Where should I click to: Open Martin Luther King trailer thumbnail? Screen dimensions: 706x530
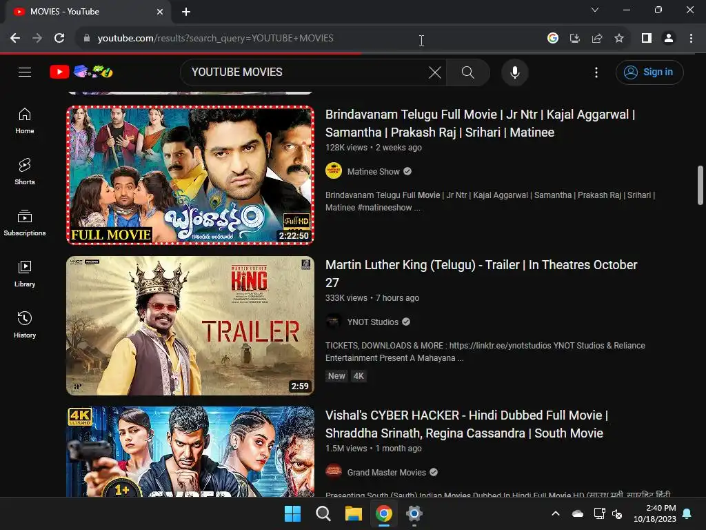(190, 326)
